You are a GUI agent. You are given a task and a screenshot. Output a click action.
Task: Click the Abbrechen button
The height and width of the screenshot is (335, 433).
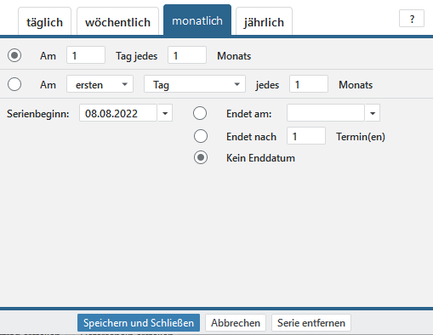point(236,322)
